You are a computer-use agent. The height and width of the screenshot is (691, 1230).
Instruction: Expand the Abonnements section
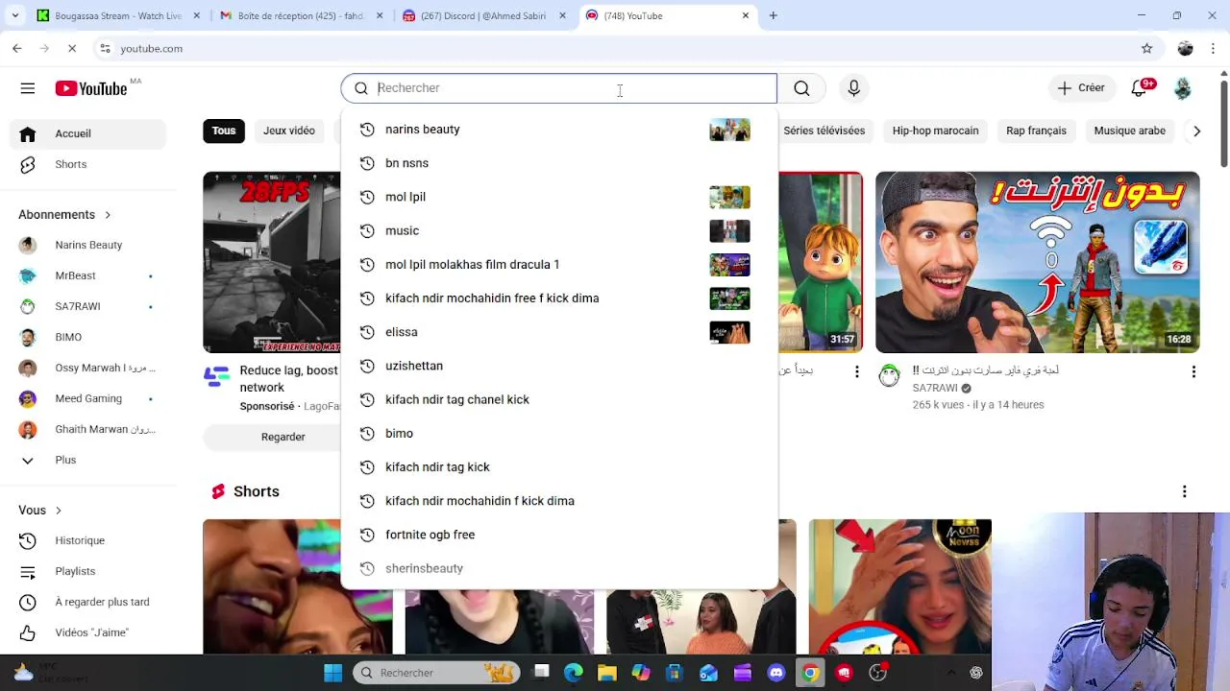65,215
